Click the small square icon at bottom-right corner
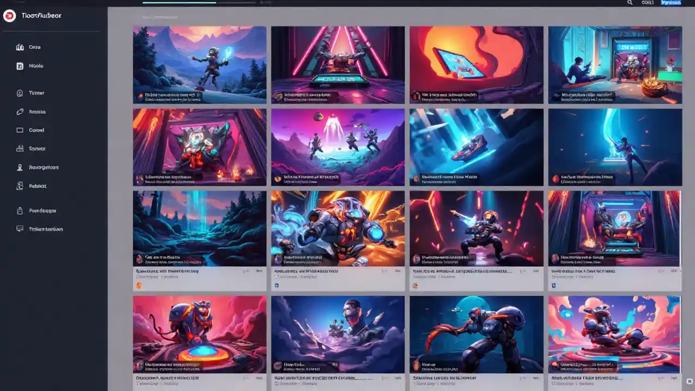The image size is (695, 391). tap(690, 381)
